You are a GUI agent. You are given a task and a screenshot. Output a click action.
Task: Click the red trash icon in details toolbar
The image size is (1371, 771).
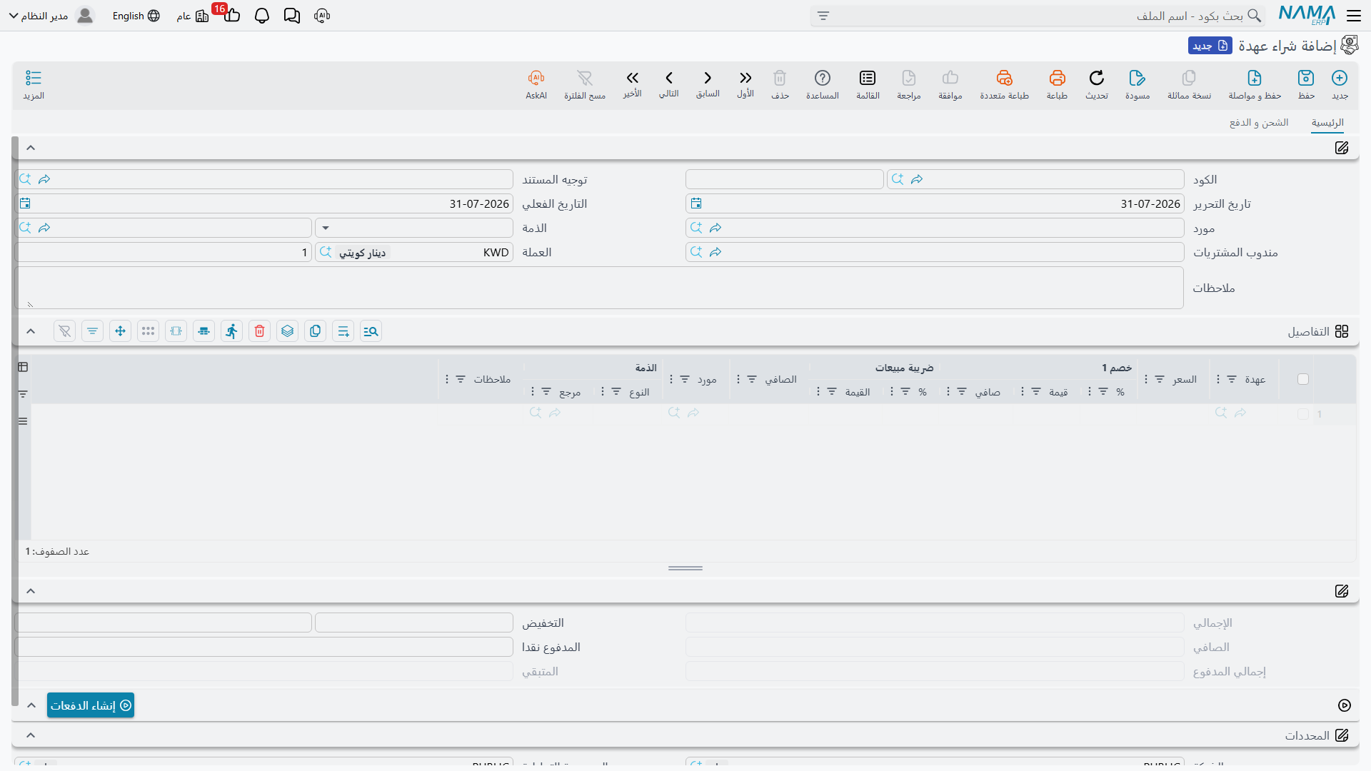point(260,331)
